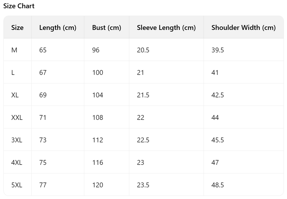Click the Shoulder Width (cm) header

(x=243, y=28)
